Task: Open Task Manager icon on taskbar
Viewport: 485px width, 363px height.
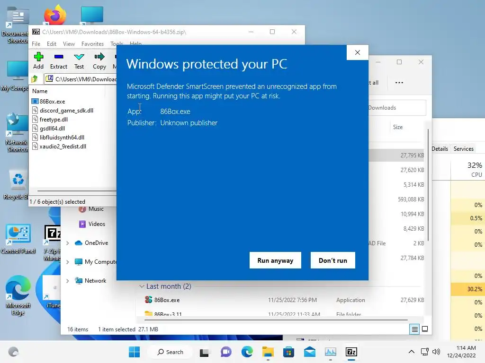Action: pos(330,352)
